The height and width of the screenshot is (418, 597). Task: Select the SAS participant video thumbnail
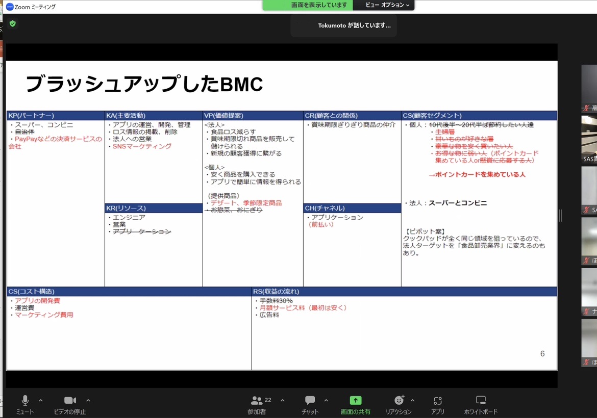click(589, 139)
